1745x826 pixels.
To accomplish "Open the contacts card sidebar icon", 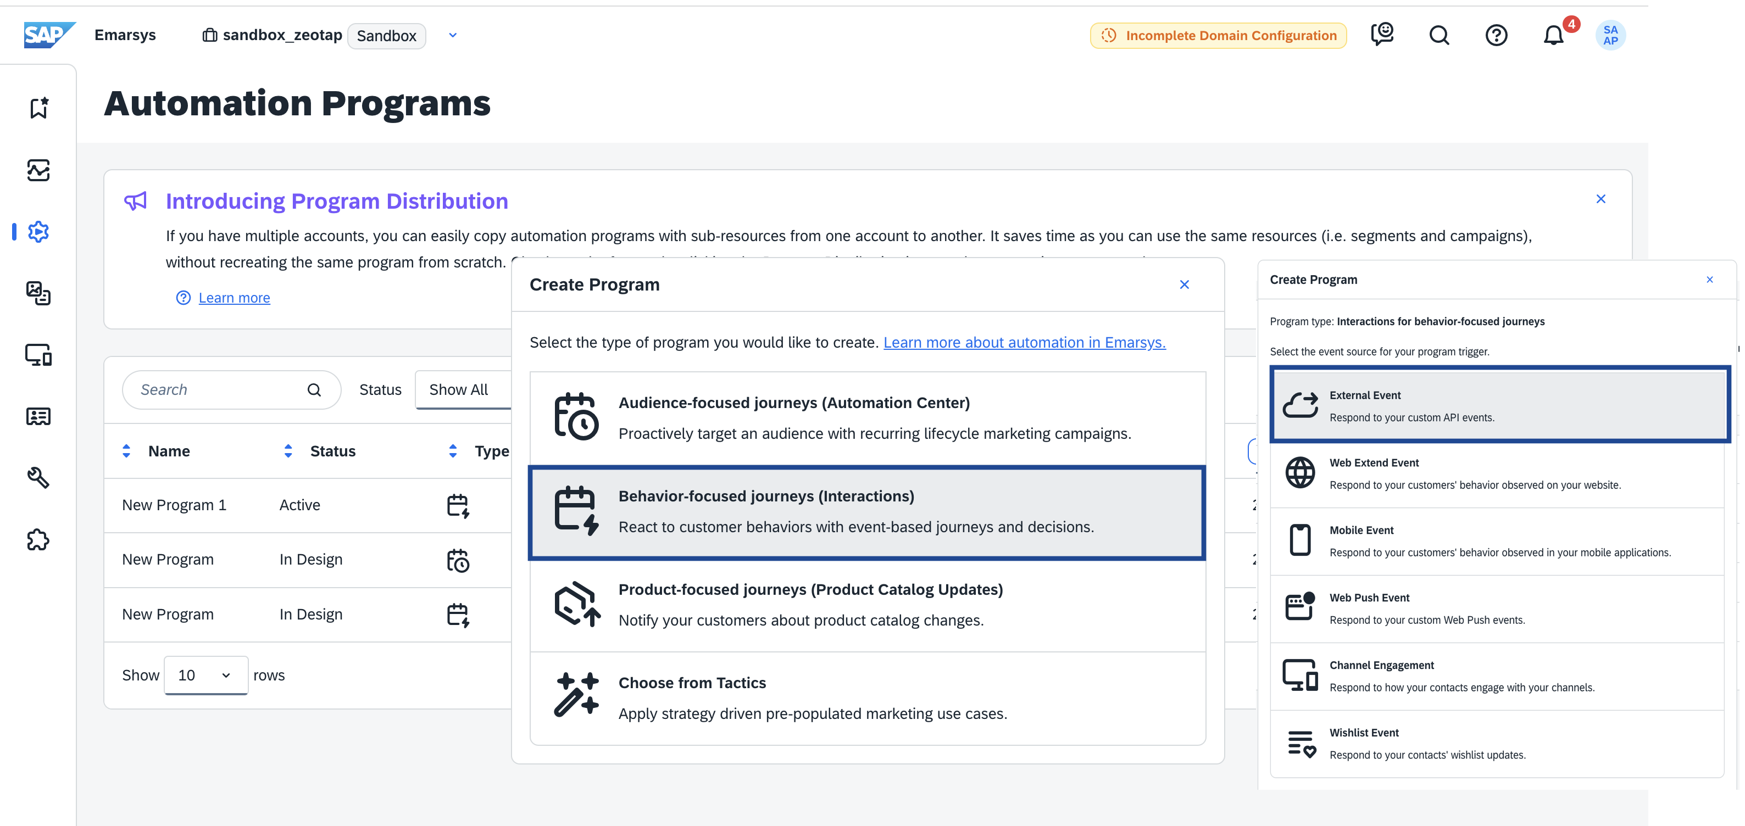I will click(x=38, y=416).
